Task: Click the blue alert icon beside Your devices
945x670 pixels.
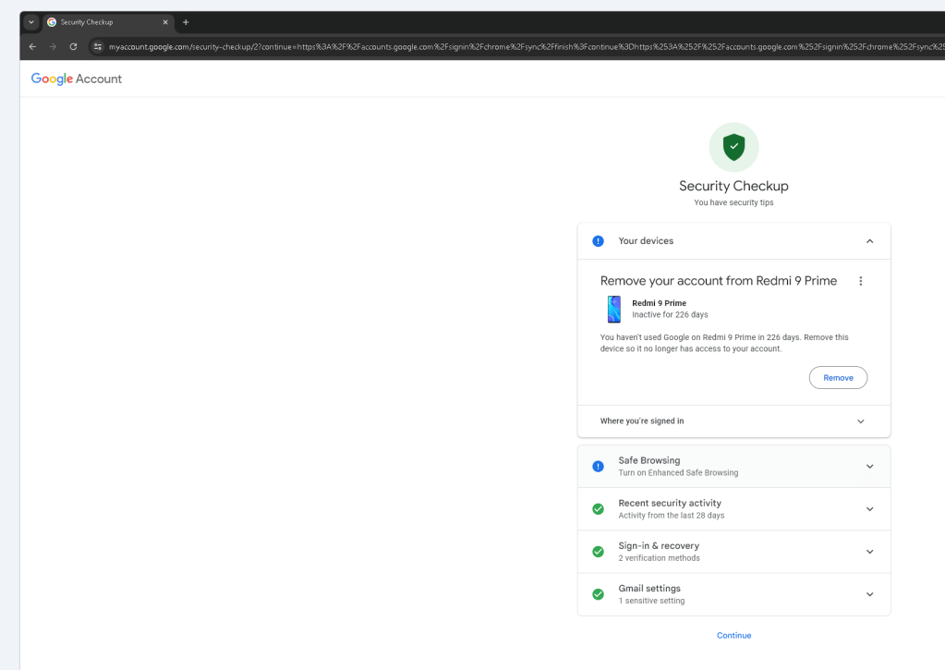Action: coord(598,241)
